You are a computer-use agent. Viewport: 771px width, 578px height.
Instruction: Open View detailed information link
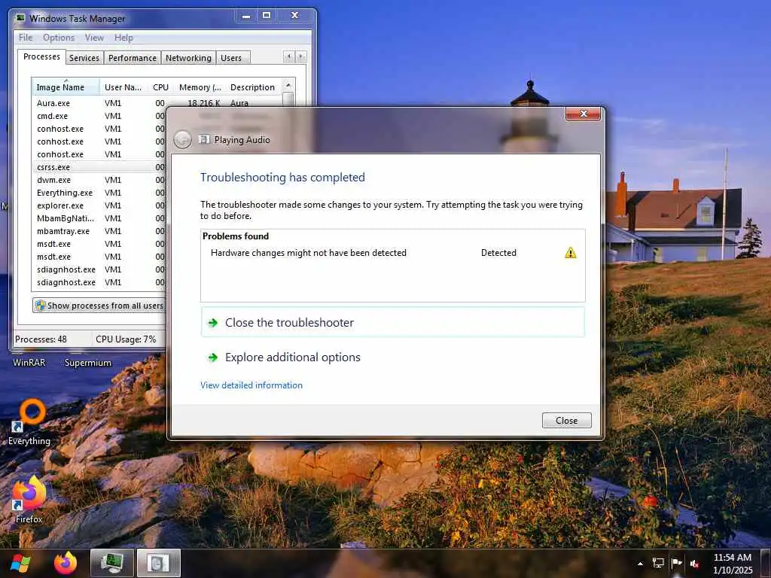coord(251,385)
